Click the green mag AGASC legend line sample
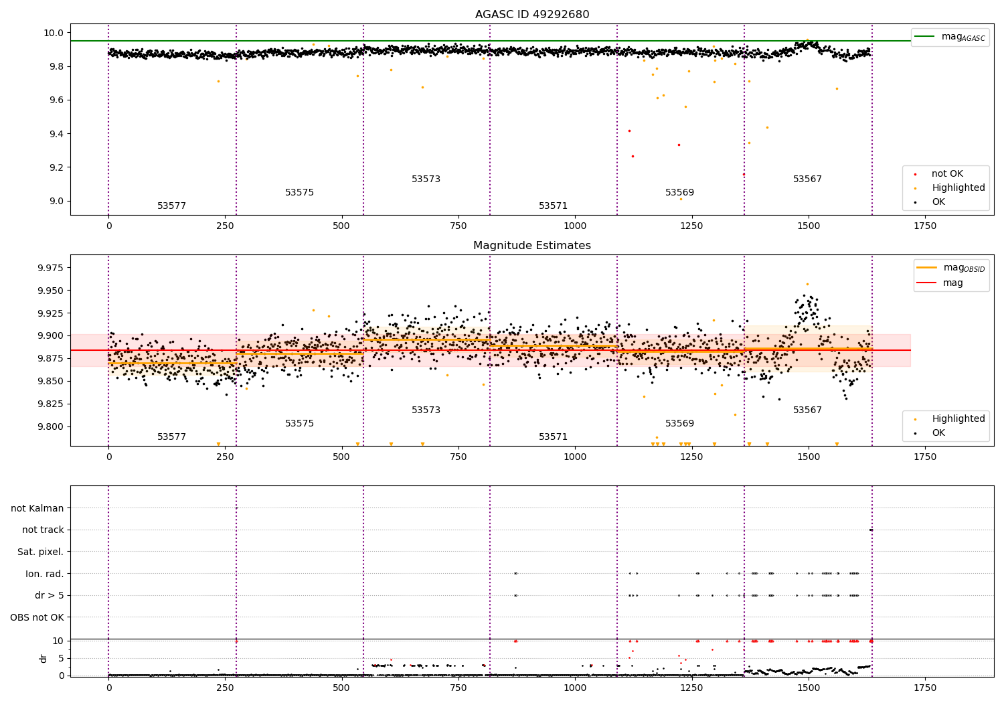 (x=925, y=37)
